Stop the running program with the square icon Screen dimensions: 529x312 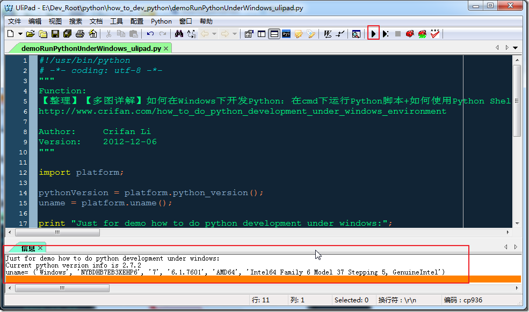point(398,34)
